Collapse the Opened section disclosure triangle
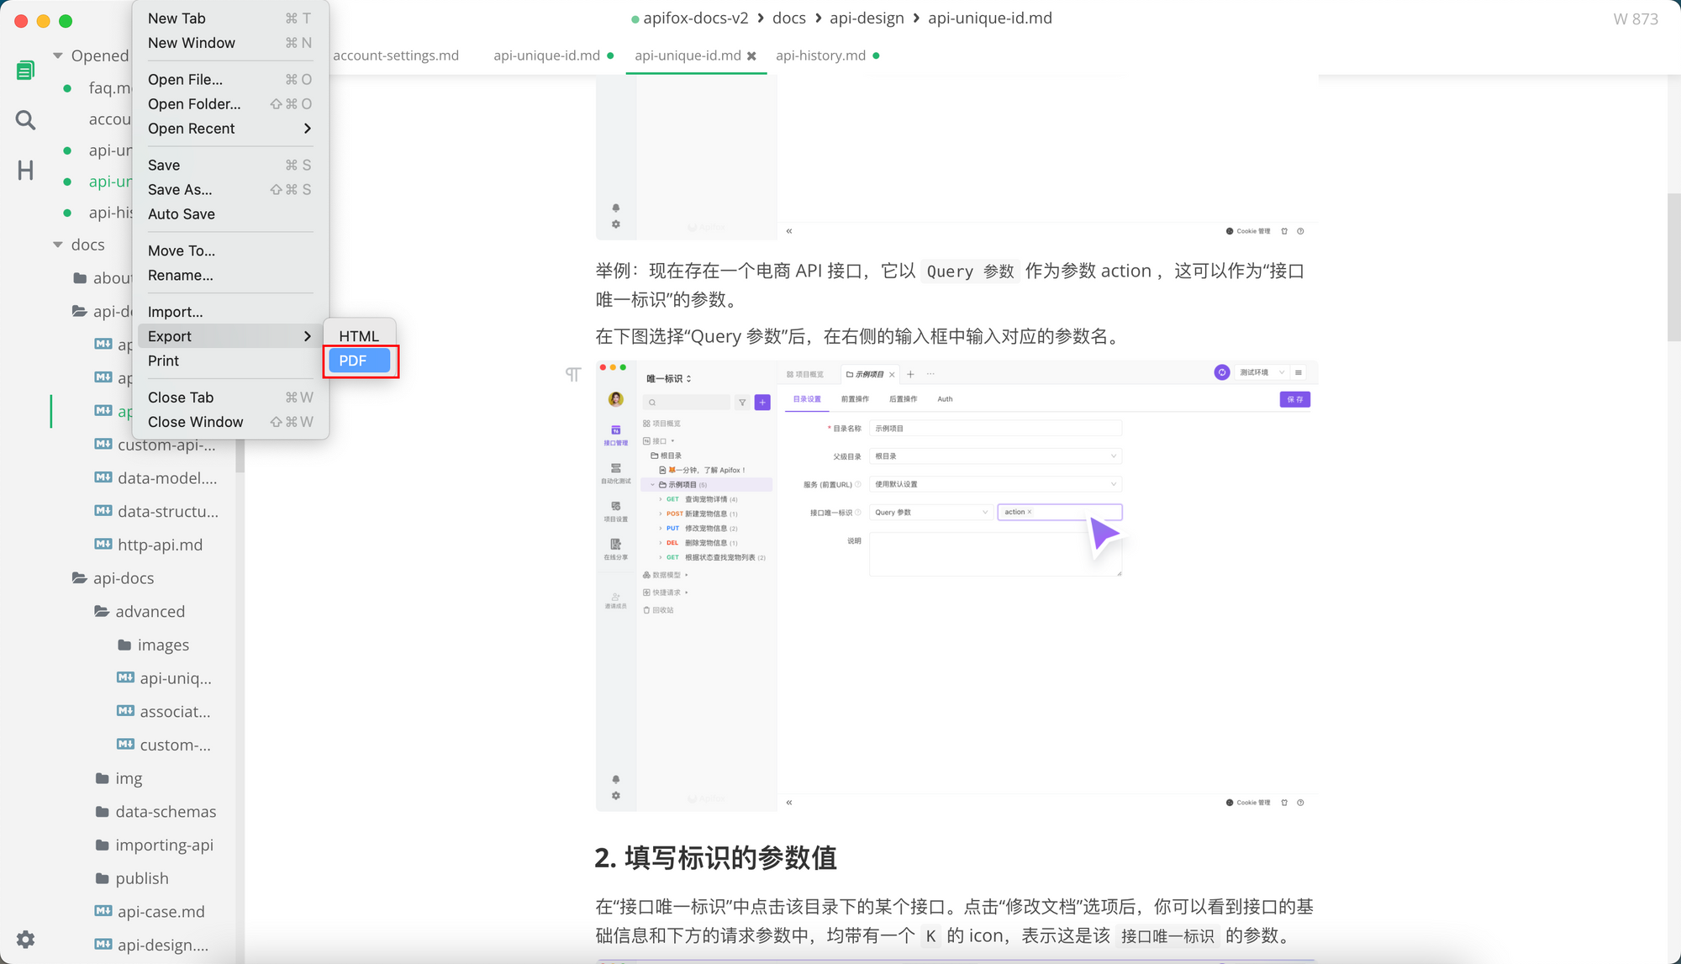This screenshot has height=964, width=1681. (56, 55)
